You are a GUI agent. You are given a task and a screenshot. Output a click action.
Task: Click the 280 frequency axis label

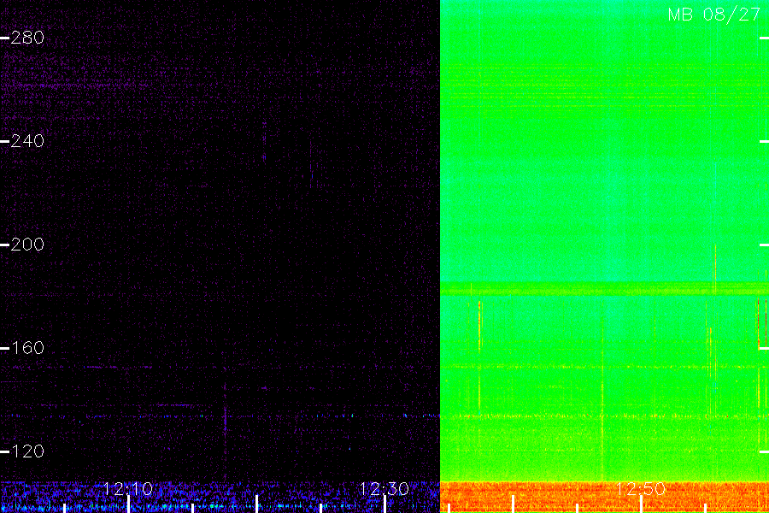pos(27,38)
